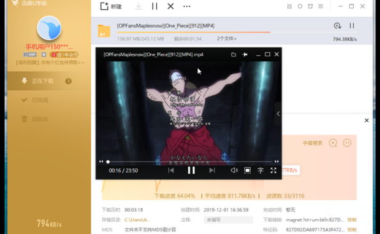Open folder icon in player title bar
The width and height of the screenshot is (380, 234).
click(234, 54)
